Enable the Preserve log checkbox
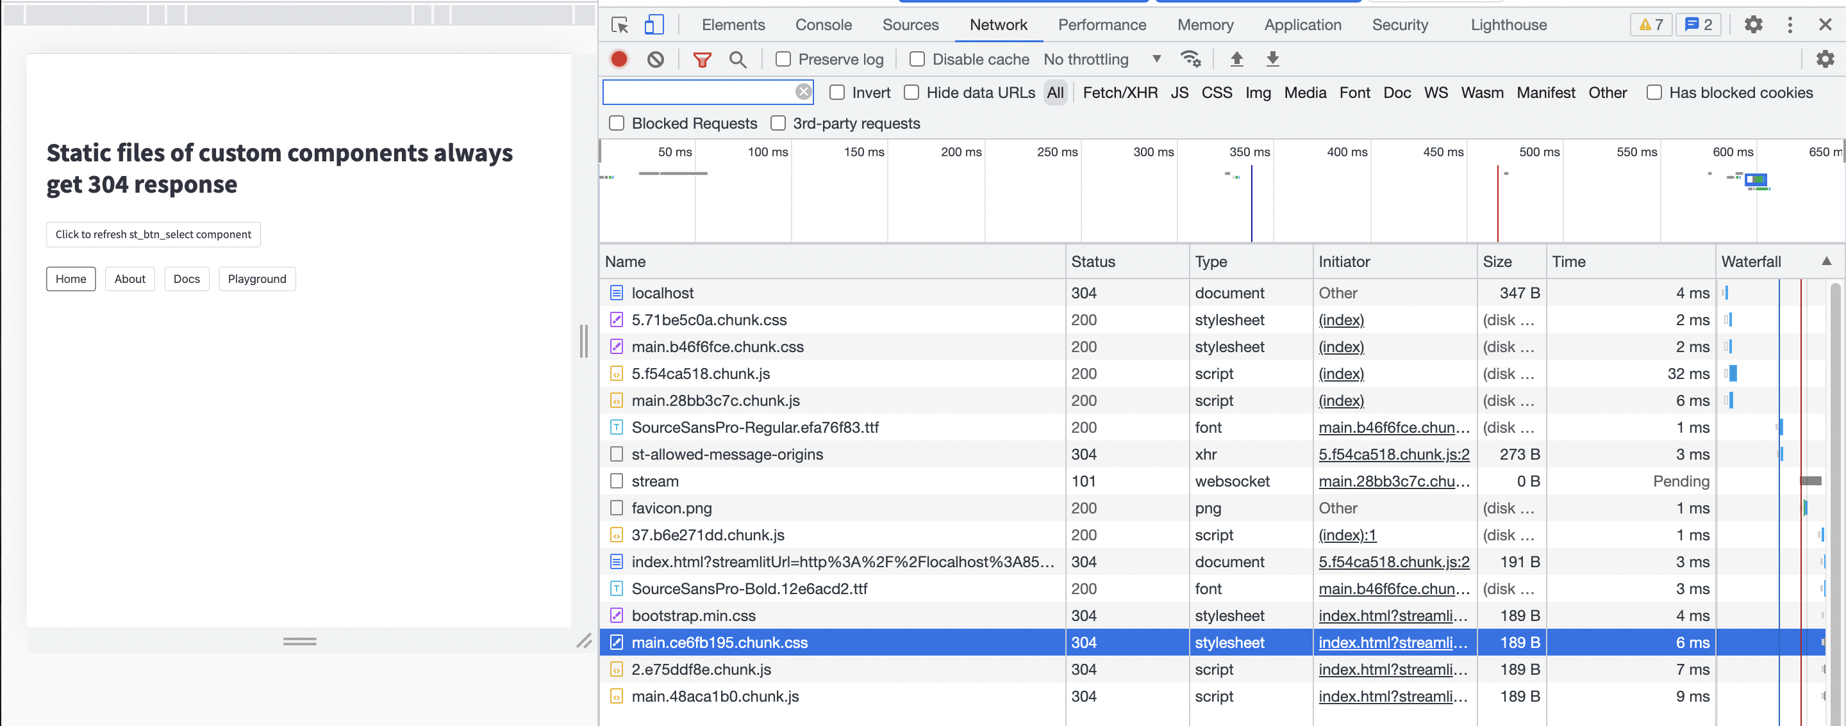The height and width of the screenshot is (726, 1846). coord(783,59)
